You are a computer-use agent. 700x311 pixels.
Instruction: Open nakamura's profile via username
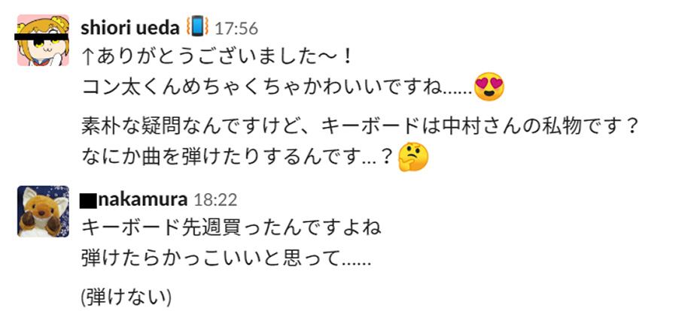pyautogui.click(x=142, y=200)
